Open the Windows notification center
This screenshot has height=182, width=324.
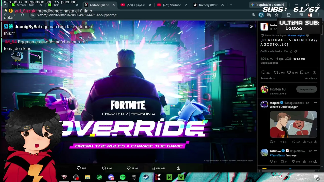pos(317,178)
